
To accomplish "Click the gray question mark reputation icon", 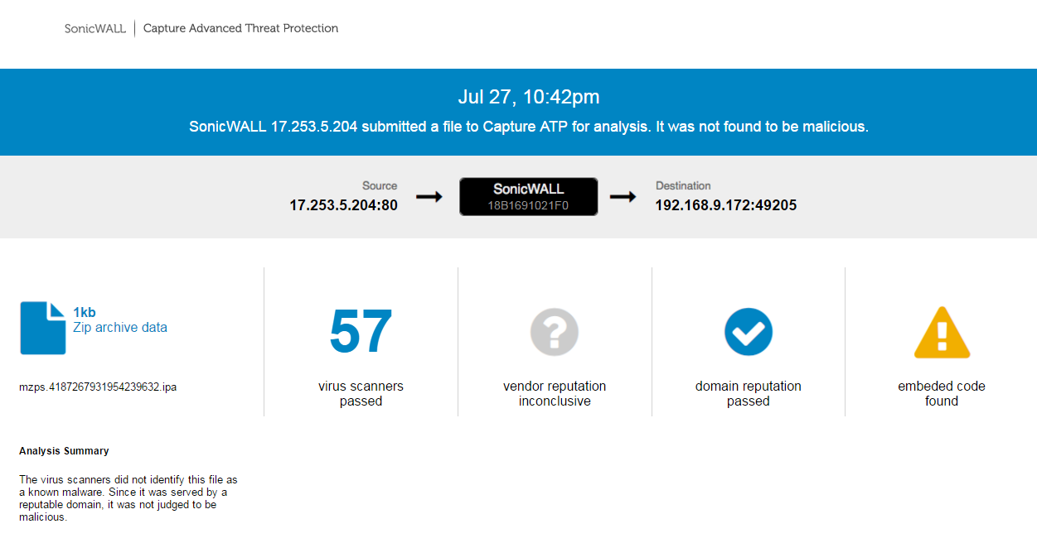I will 555,332.
